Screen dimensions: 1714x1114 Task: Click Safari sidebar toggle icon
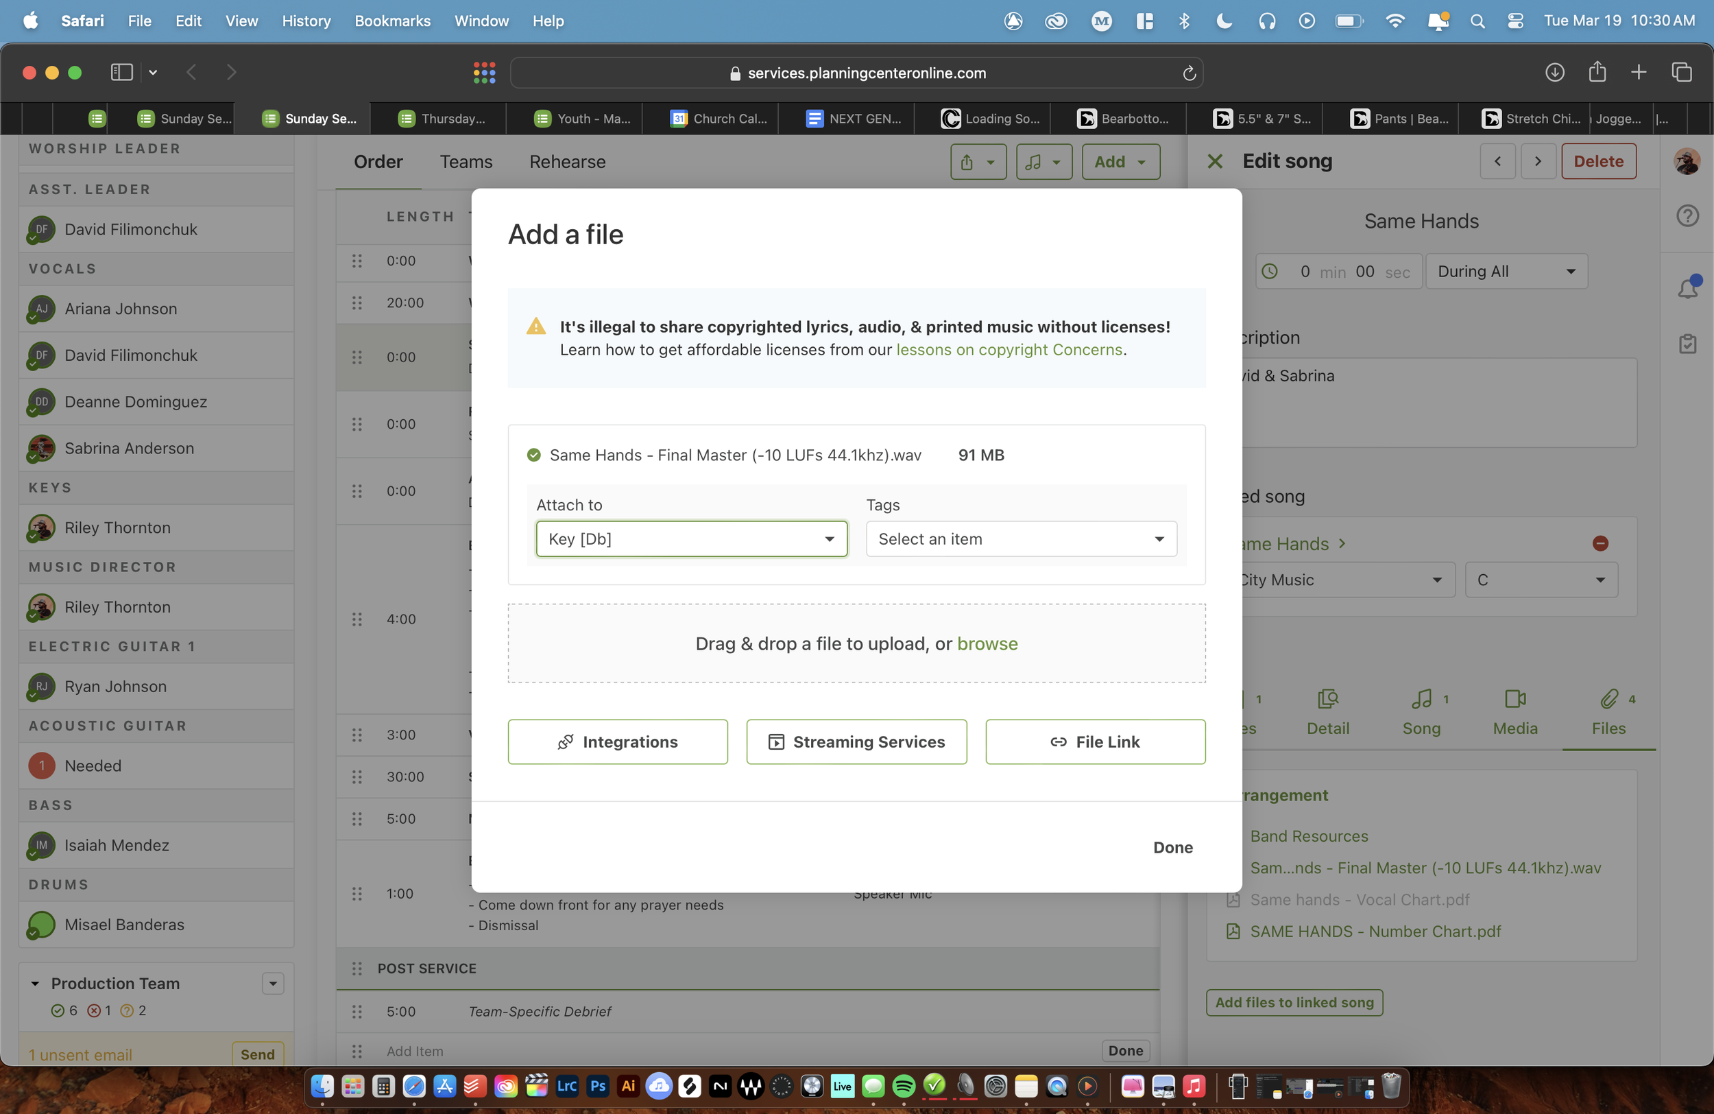click(x=122, y=72)
